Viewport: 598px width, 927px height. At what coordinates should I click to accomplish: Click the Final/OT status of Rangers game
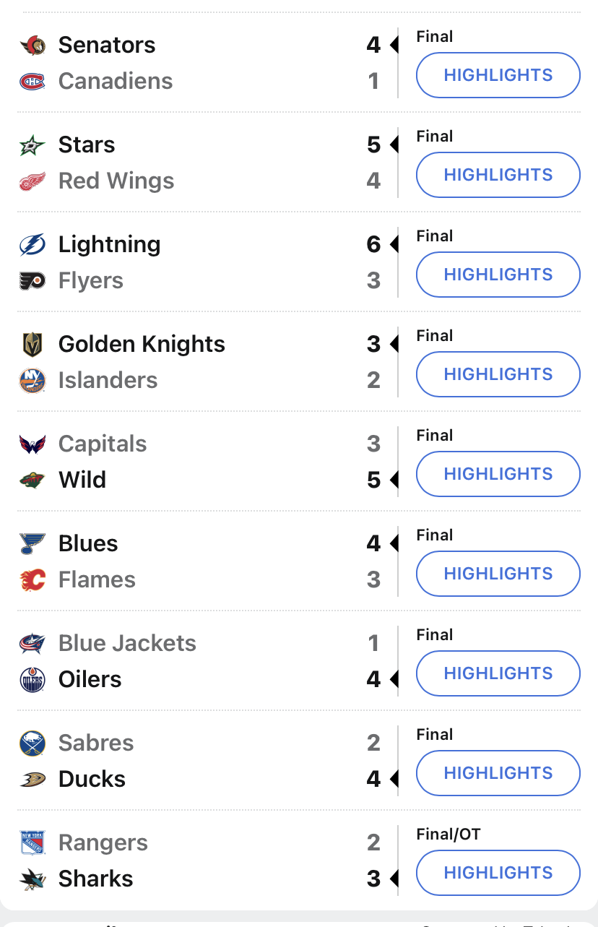(448, 835)
